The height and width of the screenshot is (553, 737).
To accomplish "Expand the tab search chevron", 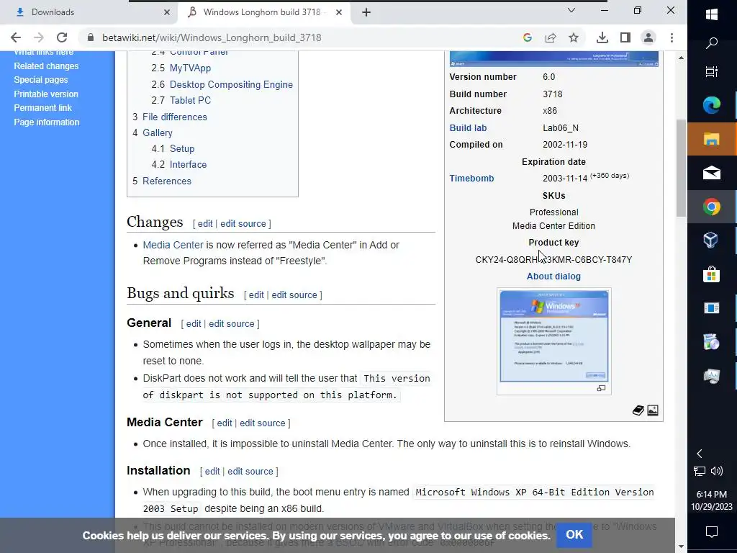I will [x=571, y=10].
